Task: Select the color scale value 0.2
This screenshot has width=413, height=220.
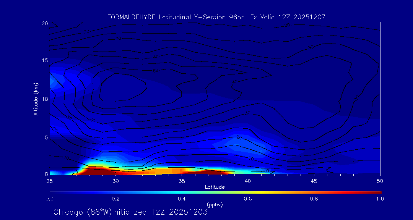Action: pos(115,199)
